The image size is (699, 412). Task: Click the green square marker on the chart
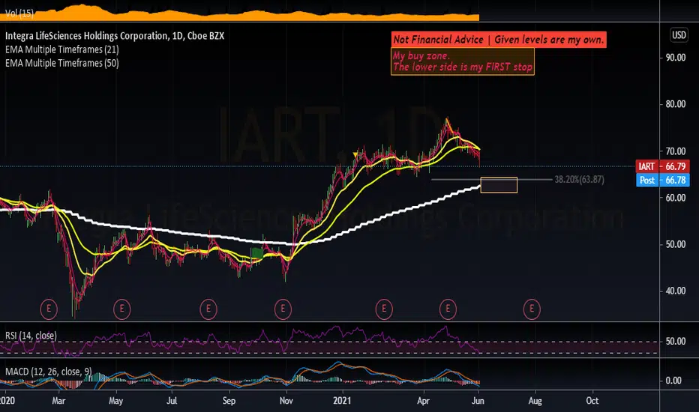point(257,253)
